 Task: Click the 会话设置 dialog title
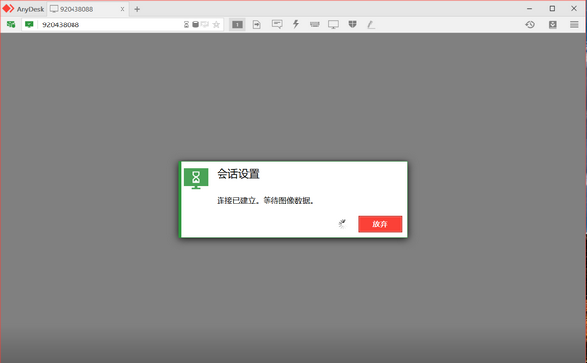(x=238, y=174)
